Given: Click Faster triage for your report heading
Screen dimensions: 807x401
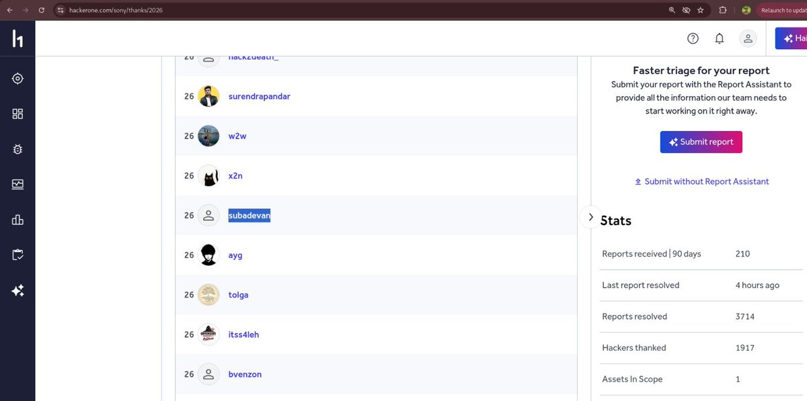Looking at the screenshot, I should tap(701, 71).
